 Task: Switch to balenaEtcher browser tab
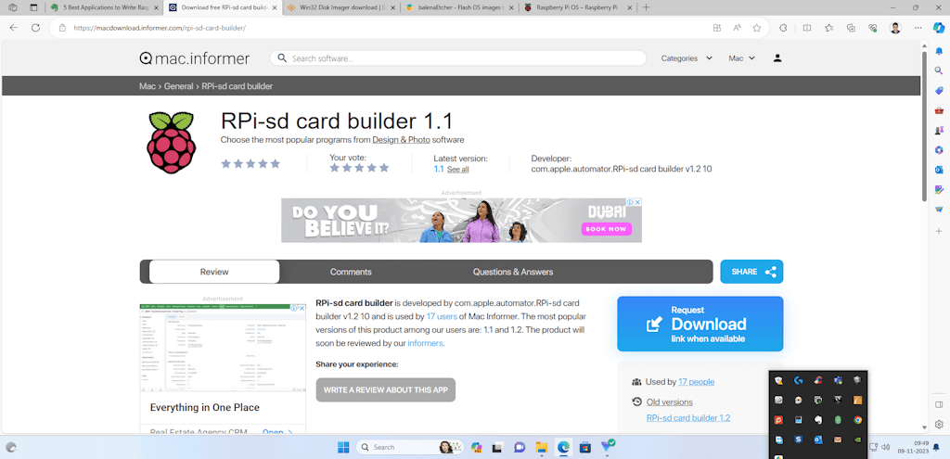tap(460, 7)
